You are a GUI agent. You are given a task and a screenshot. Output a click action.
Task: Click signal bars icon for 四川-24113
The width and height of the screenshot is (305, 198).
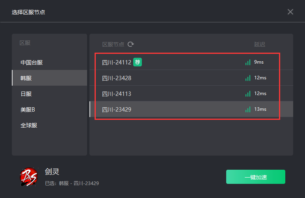click(x=248, y=93)
